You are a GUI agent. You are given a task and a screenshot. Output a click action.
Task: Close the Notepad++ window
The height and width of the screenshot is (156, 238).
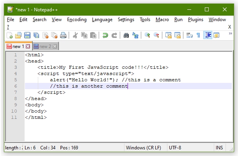(x=225, y=9)
